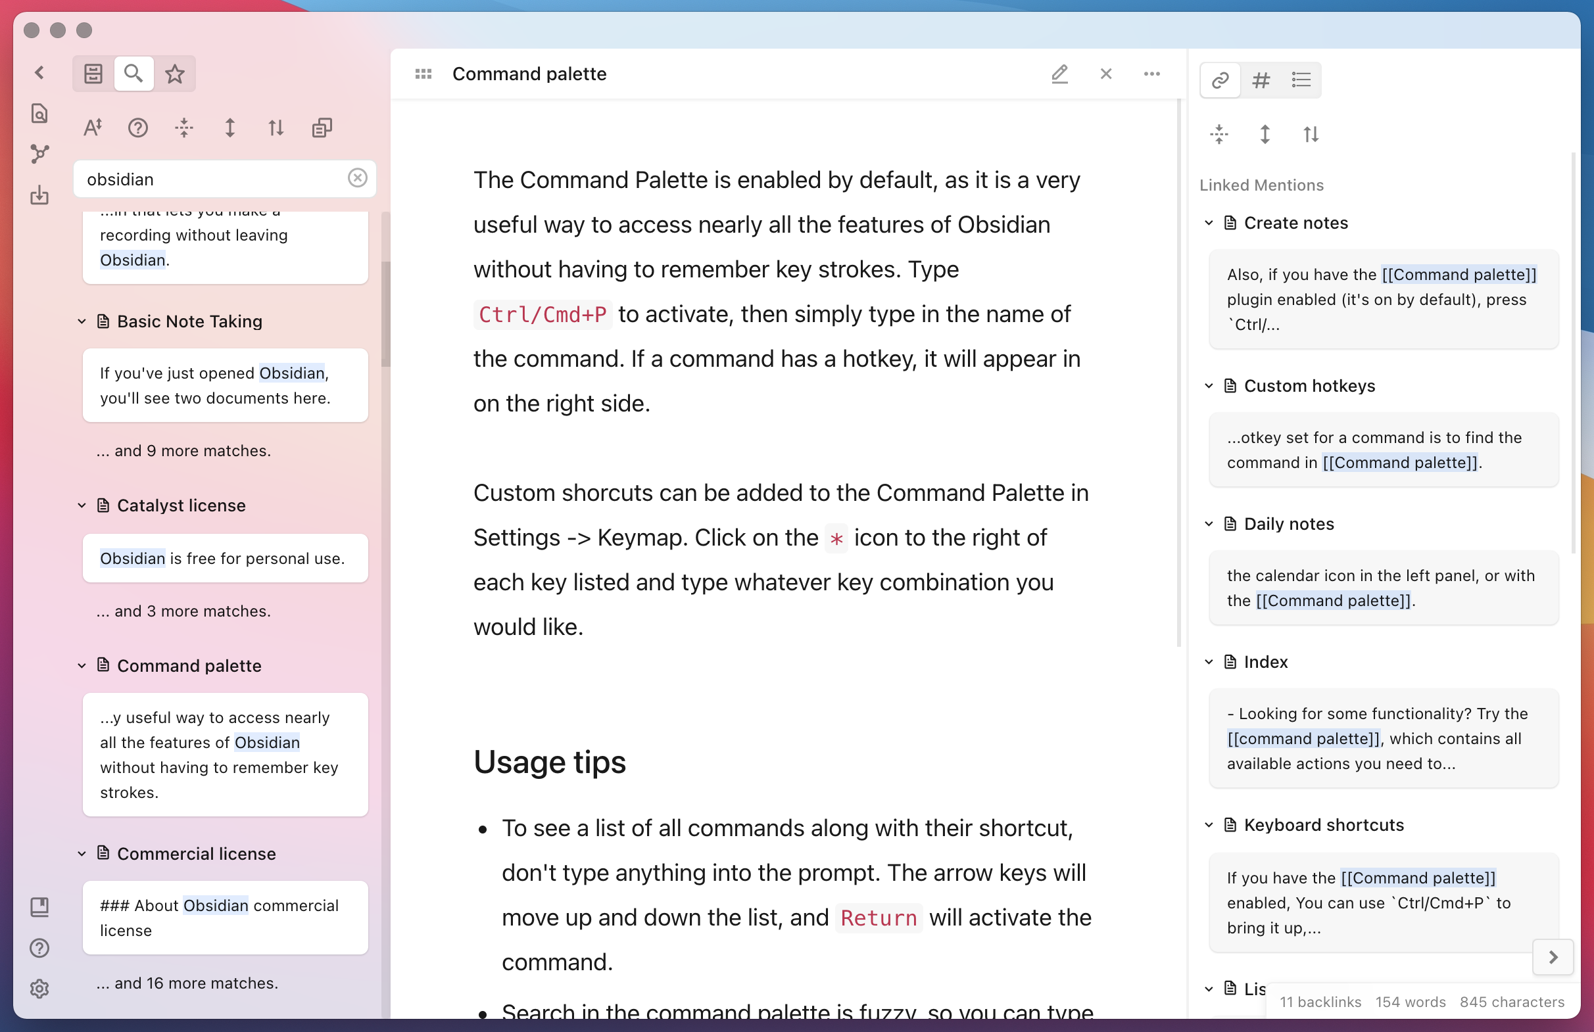Screen dimensions: 1594x1032
Task: Click the import/download ribbon icon
Action: point(39,195)
